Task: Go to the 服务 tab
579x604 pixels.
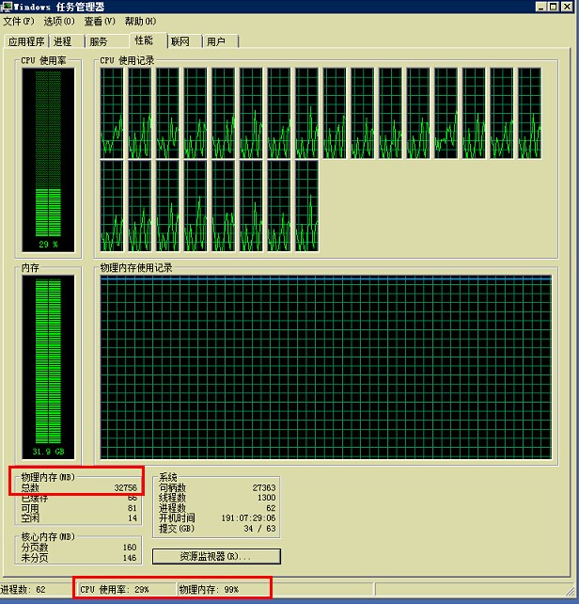Action: click(x=99, y=41)
